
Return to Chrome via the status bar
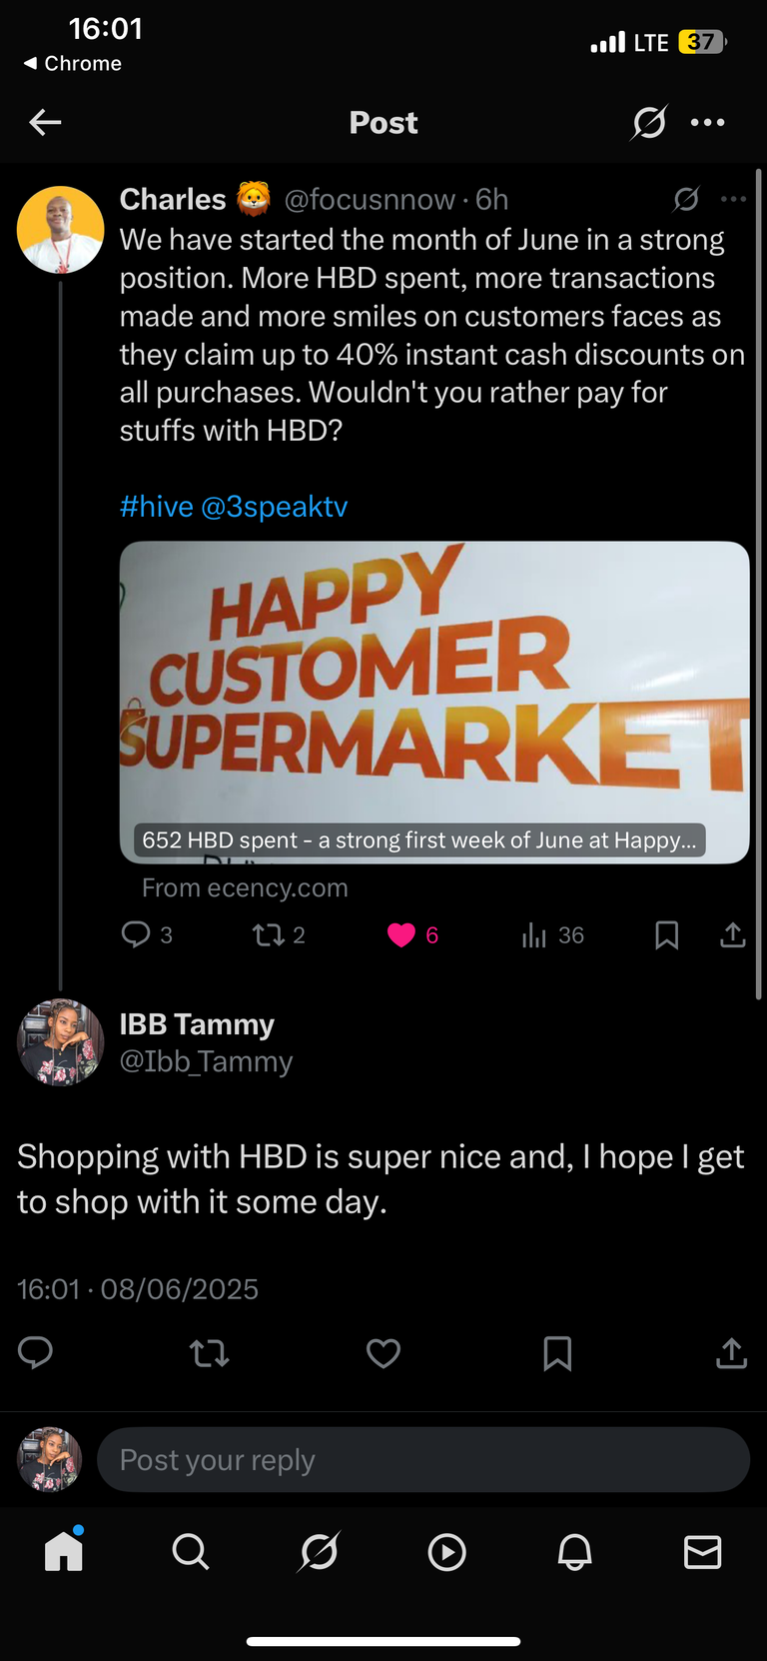point(72,63)
